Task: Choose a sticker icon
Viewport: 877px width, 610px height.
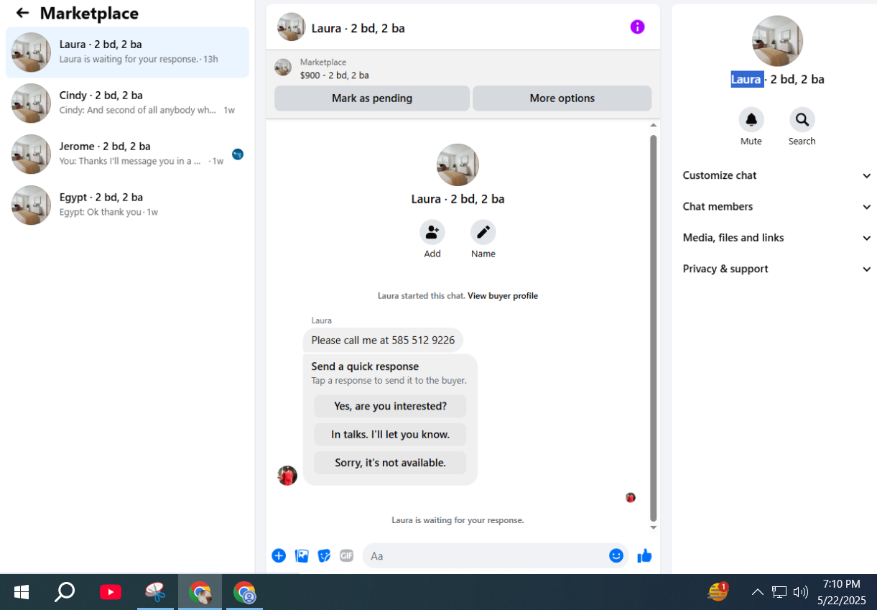Action: (x=324, y=555)
